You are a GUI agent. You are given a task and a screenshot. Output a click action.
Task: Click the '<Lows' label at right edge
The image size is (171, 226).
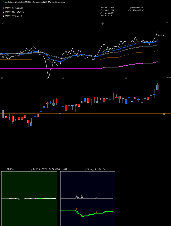[168, 77]
